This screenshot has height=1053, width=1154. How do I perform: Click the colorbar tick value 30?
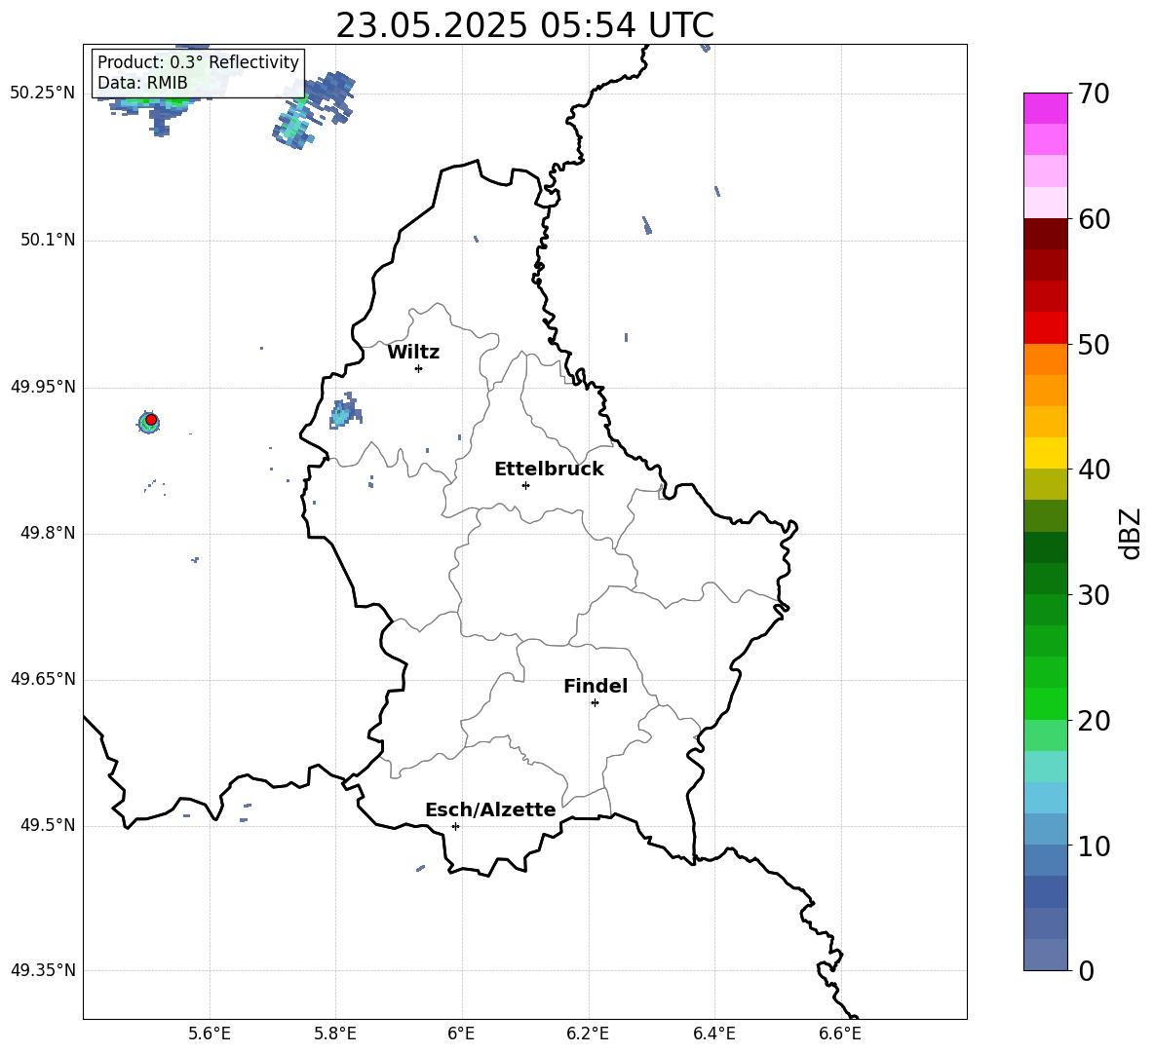1094,595
